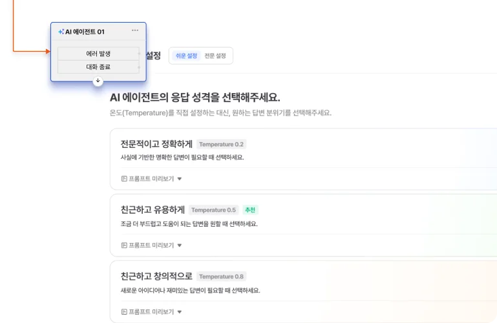Click the text 조금 더 부드럽고 도움이 되는 답변을
The image size is (497, 323).
coord(165,224)
